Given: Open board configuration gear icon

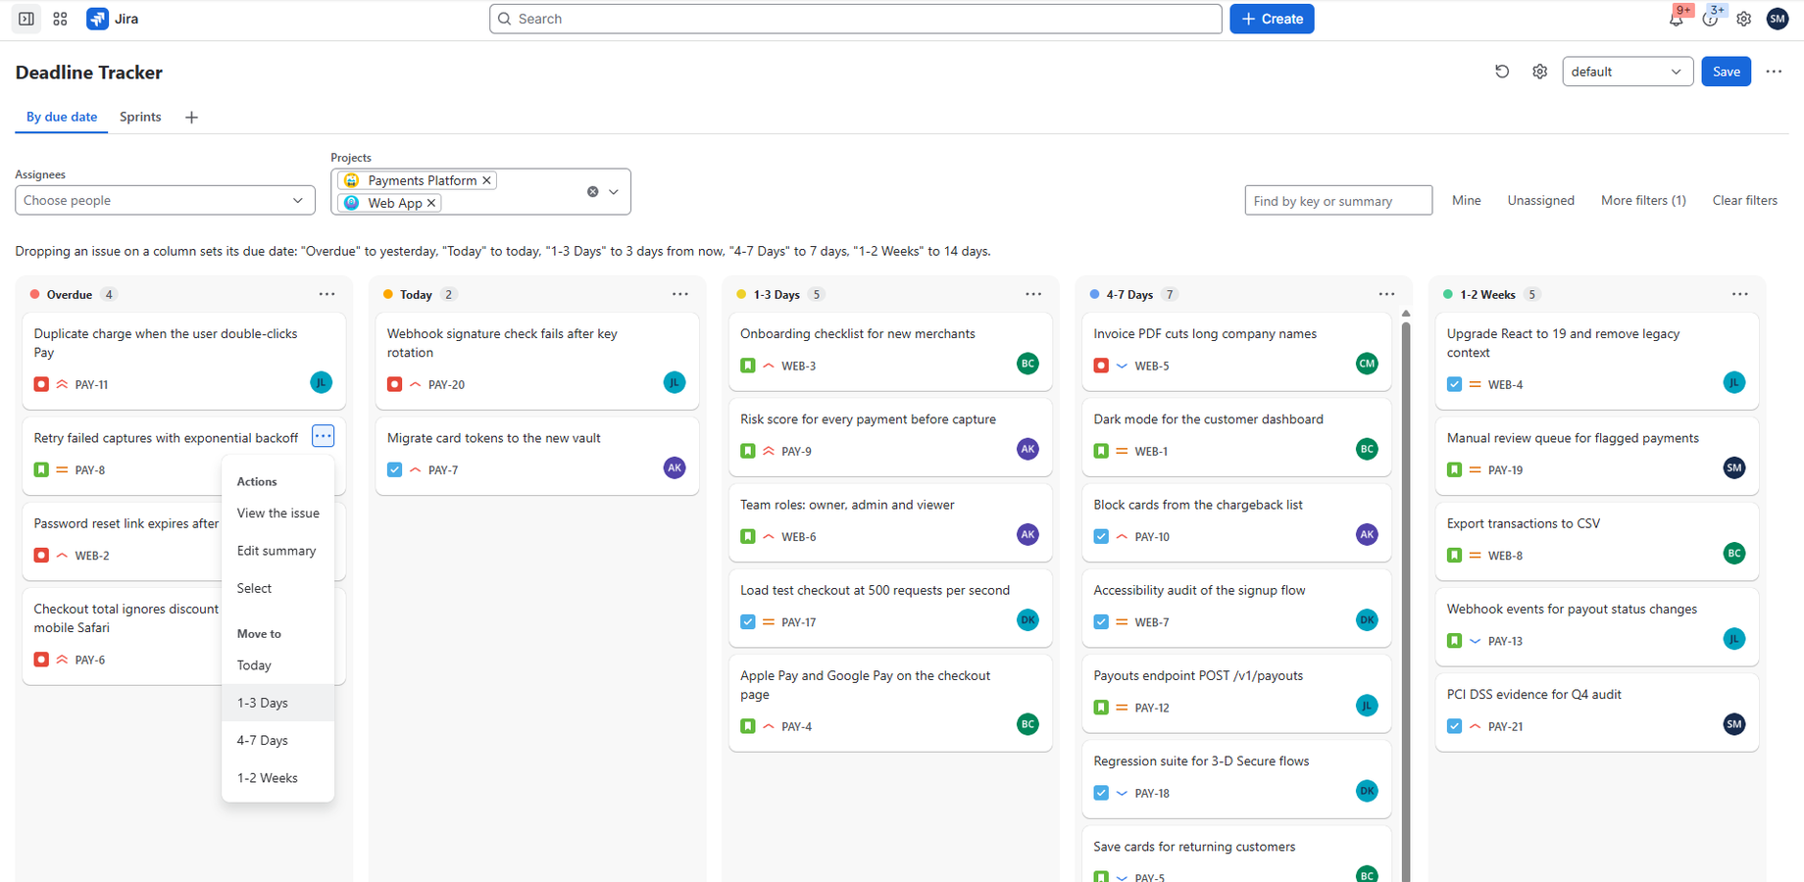Looking at the screenshot, I should [1539, 72].
